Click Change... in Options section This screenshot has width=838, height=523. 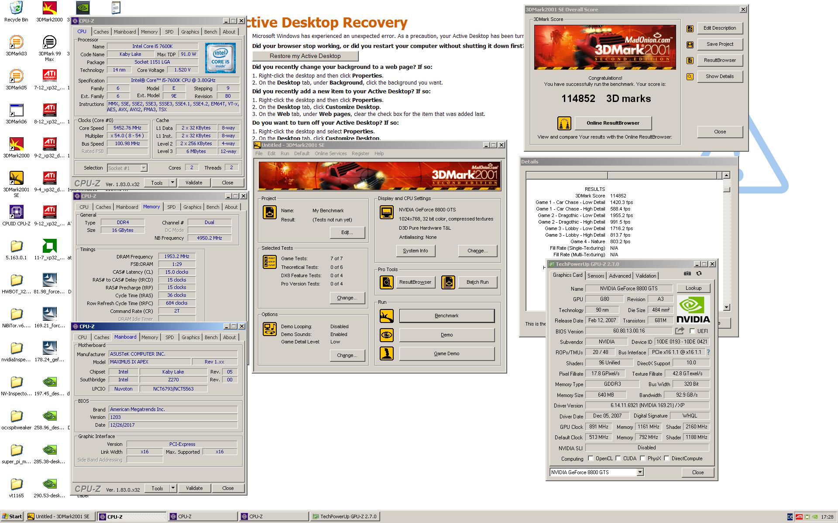(347, 356)
